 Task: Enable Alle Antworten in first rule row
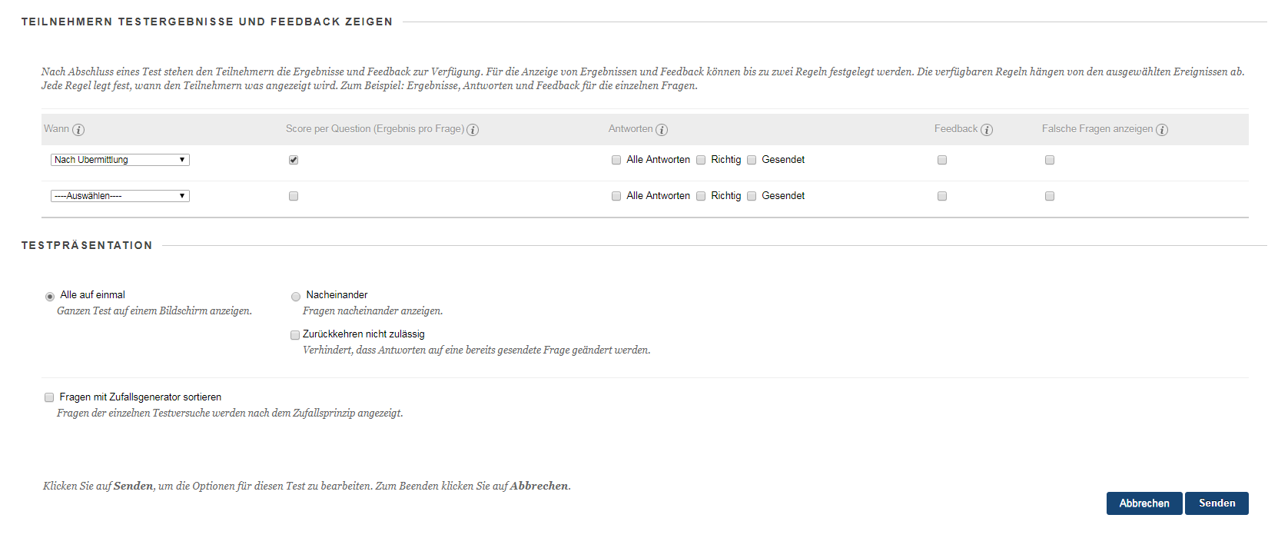[616, 160]
